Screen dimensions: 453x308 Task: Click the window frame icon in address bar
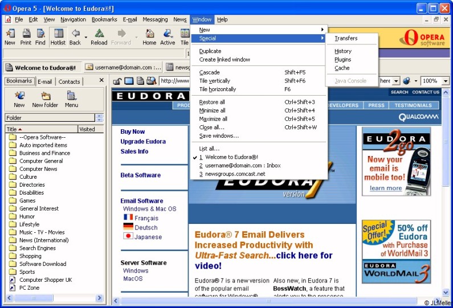click(129, 81)
